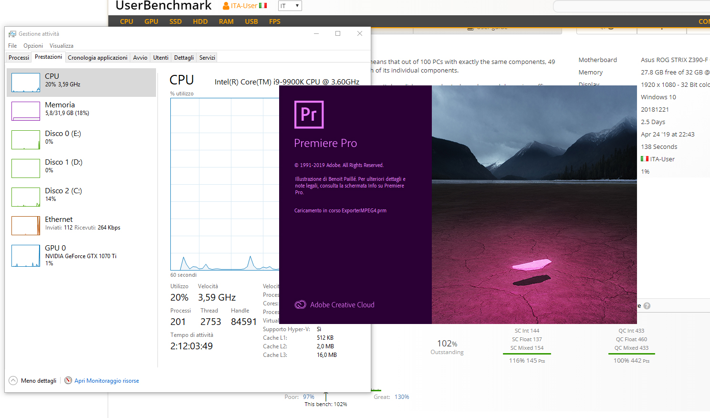This screenshot has width=710, height=418.
Task: Open the RAM tab on UserBenchmark
Action: pos(226,21)
